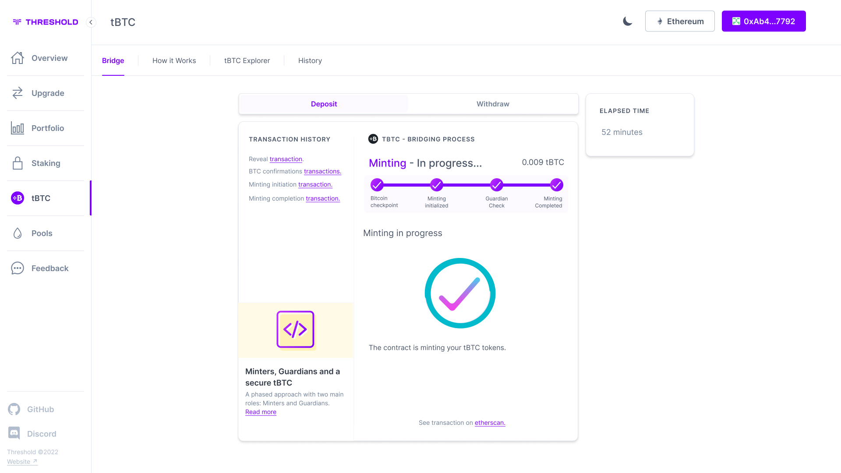Click the 52 minutes elapsed time value
The image size is (841, 473).
(622, 132)
